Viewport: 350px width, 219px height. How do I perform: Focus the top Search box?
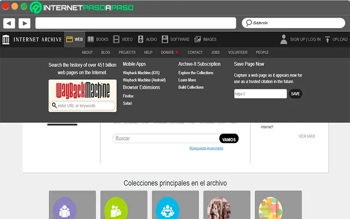pyautogui.click(x=293, y=23)
